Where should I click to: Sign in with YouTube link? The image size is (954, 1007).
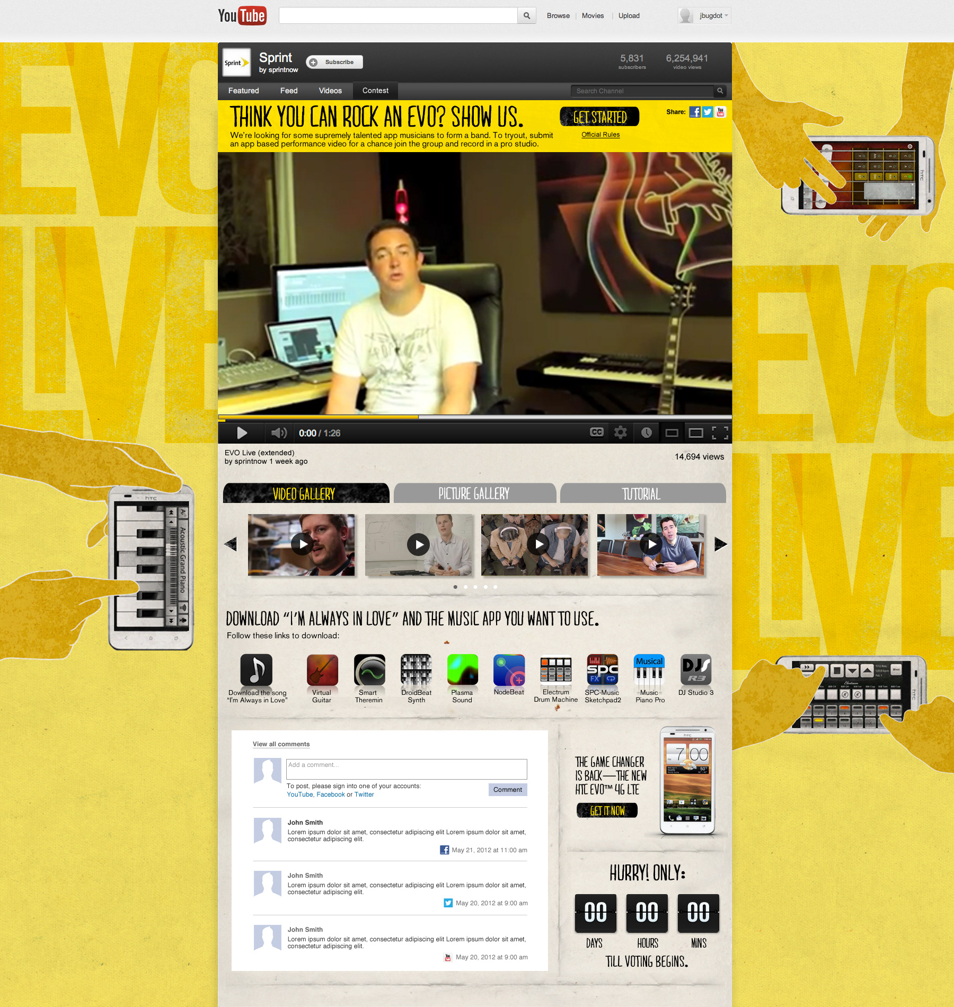(x=299, y=794)
